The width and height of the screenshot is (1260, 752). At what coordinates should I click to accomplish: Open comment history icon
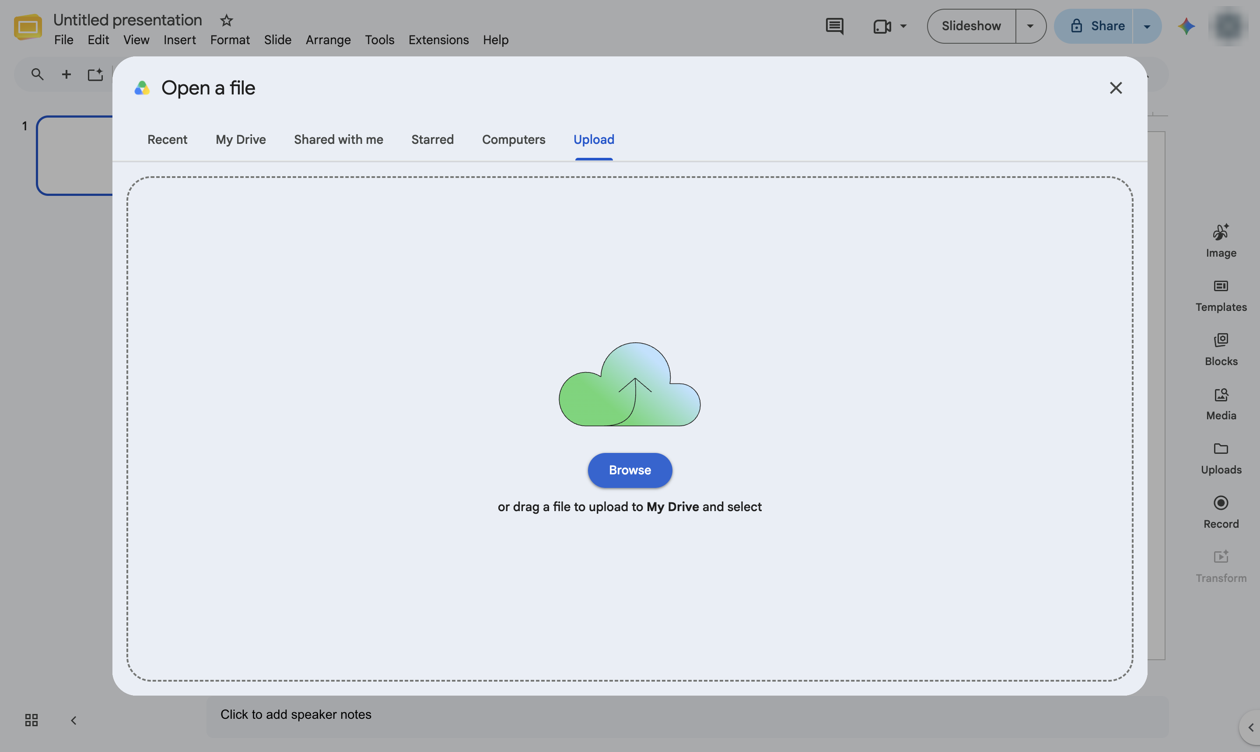click(x=834, y=26)
